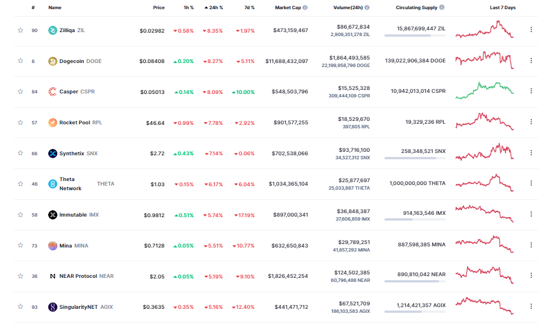Add Synthetix to watchlist via star
Viewport: 544px width, 326px height.
pos(21,153)
